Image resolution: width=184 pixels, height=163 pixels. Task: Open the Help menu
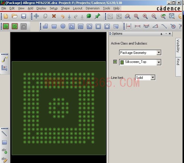point(116,8)
